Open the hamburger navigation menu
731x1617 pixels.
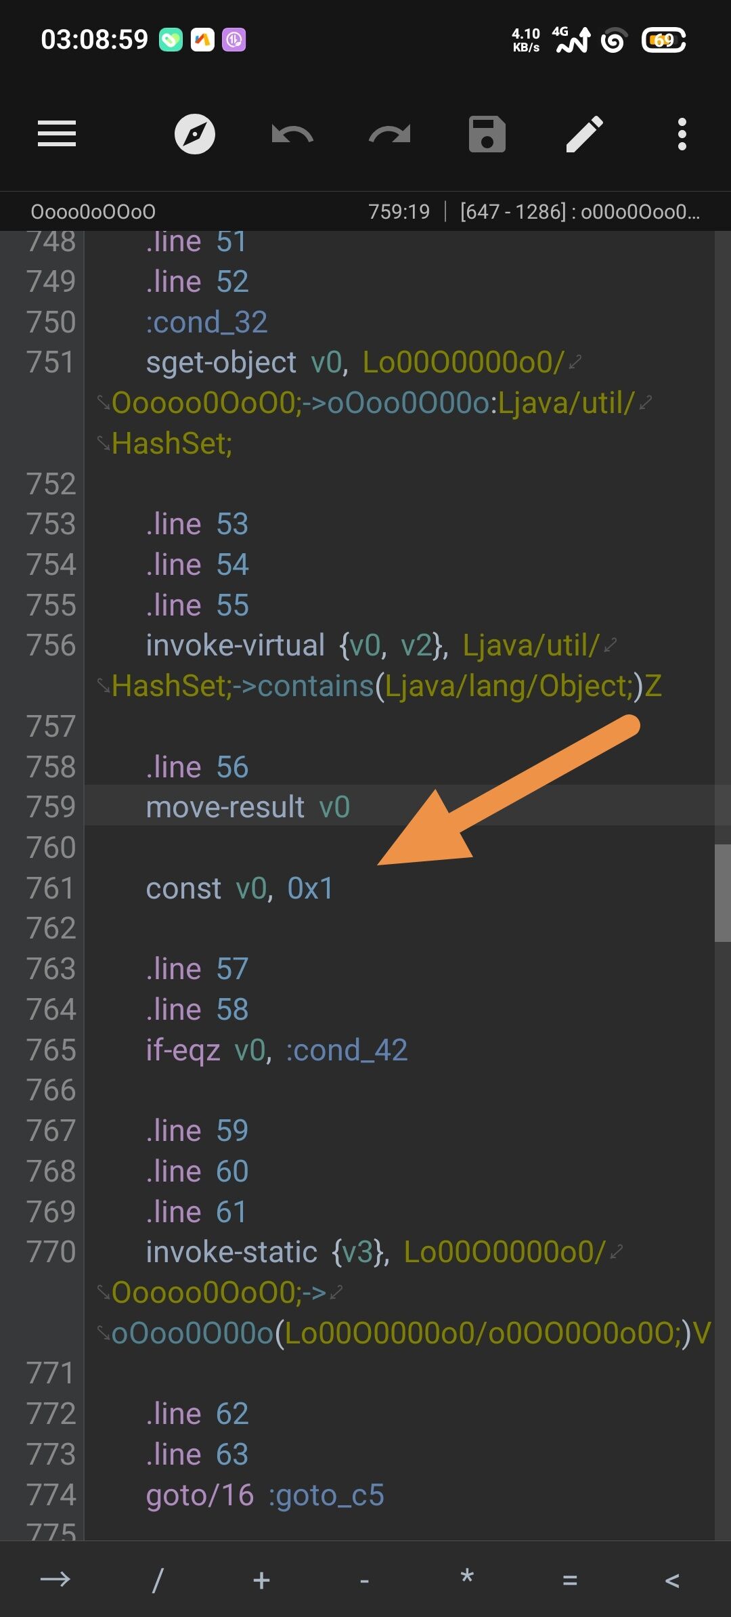coord(57,133)
